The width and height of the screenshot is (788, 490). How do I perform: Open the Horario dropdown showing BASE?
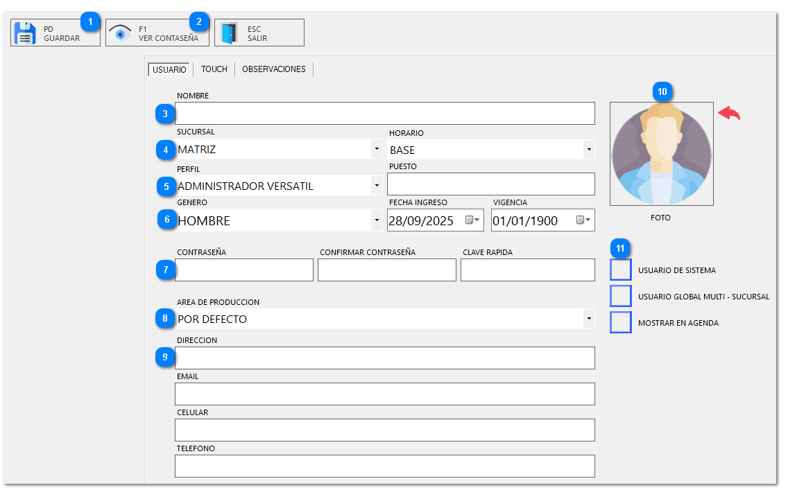click(588, 148)
